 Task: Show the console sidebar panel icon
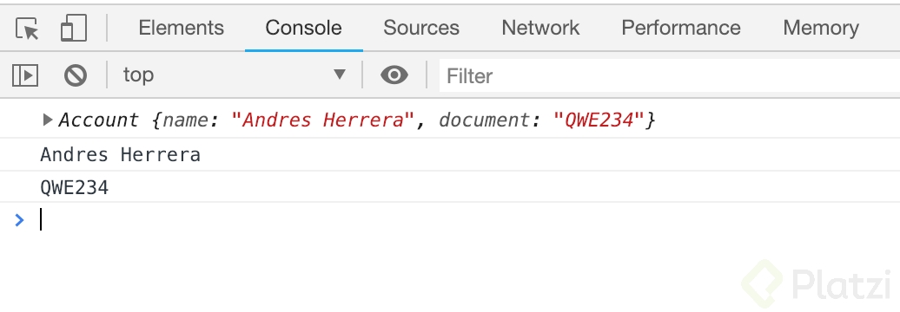25,75
